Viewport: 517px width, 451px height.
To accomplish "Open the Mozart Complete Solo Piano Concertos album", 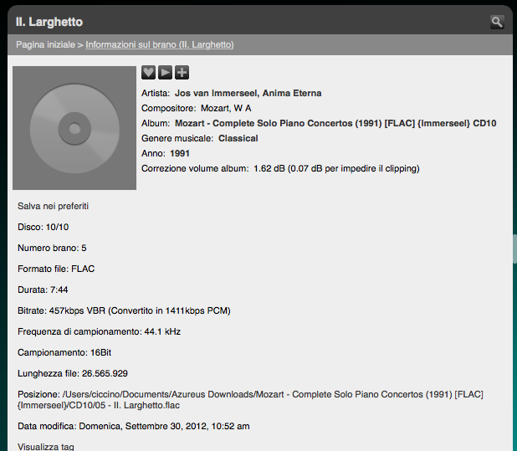I will coord(335,123).
